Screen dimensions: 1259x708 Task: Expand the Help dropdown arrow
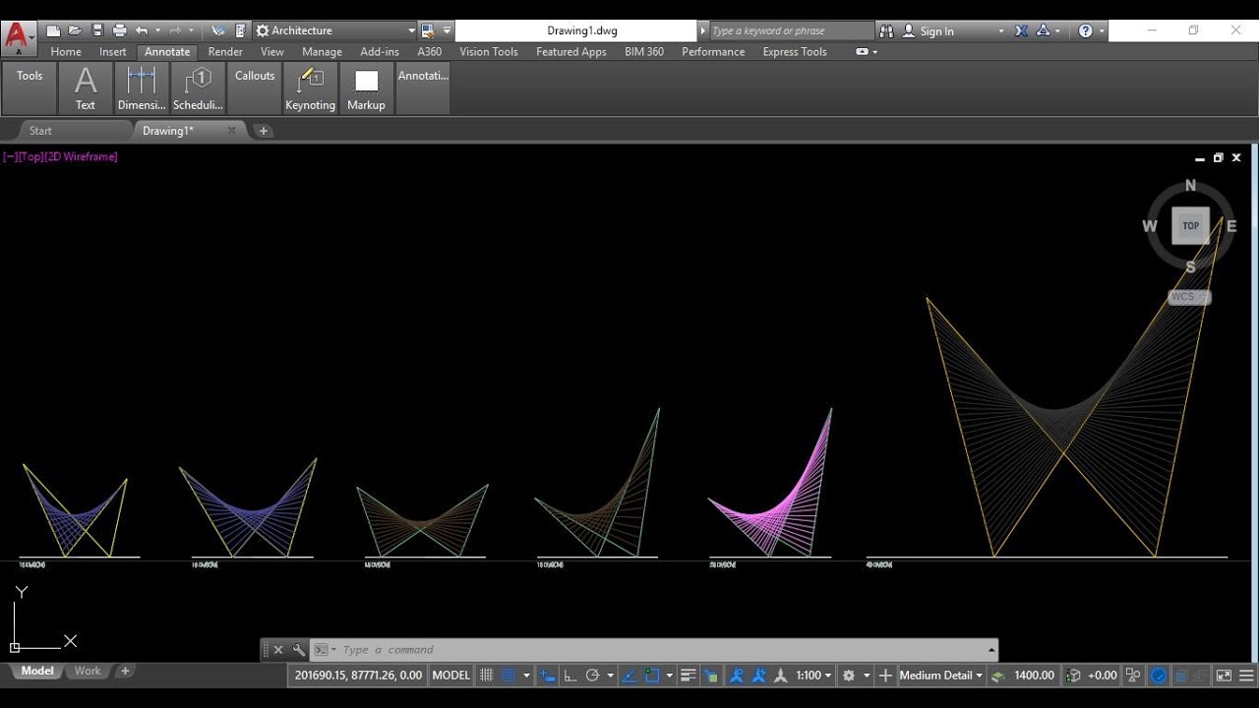coord(1102,30)
